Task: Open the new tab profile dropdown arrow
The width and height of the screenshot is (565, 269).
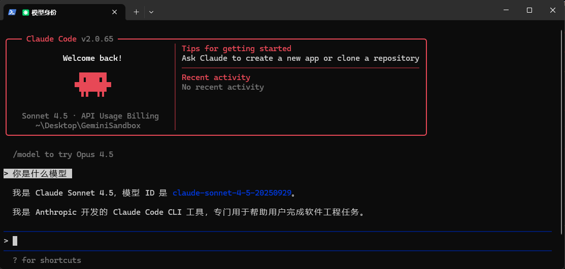Action: [151, 12]
